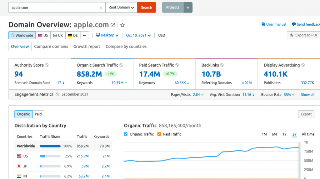Open the Root Domain dropdown

click(121, 7)
